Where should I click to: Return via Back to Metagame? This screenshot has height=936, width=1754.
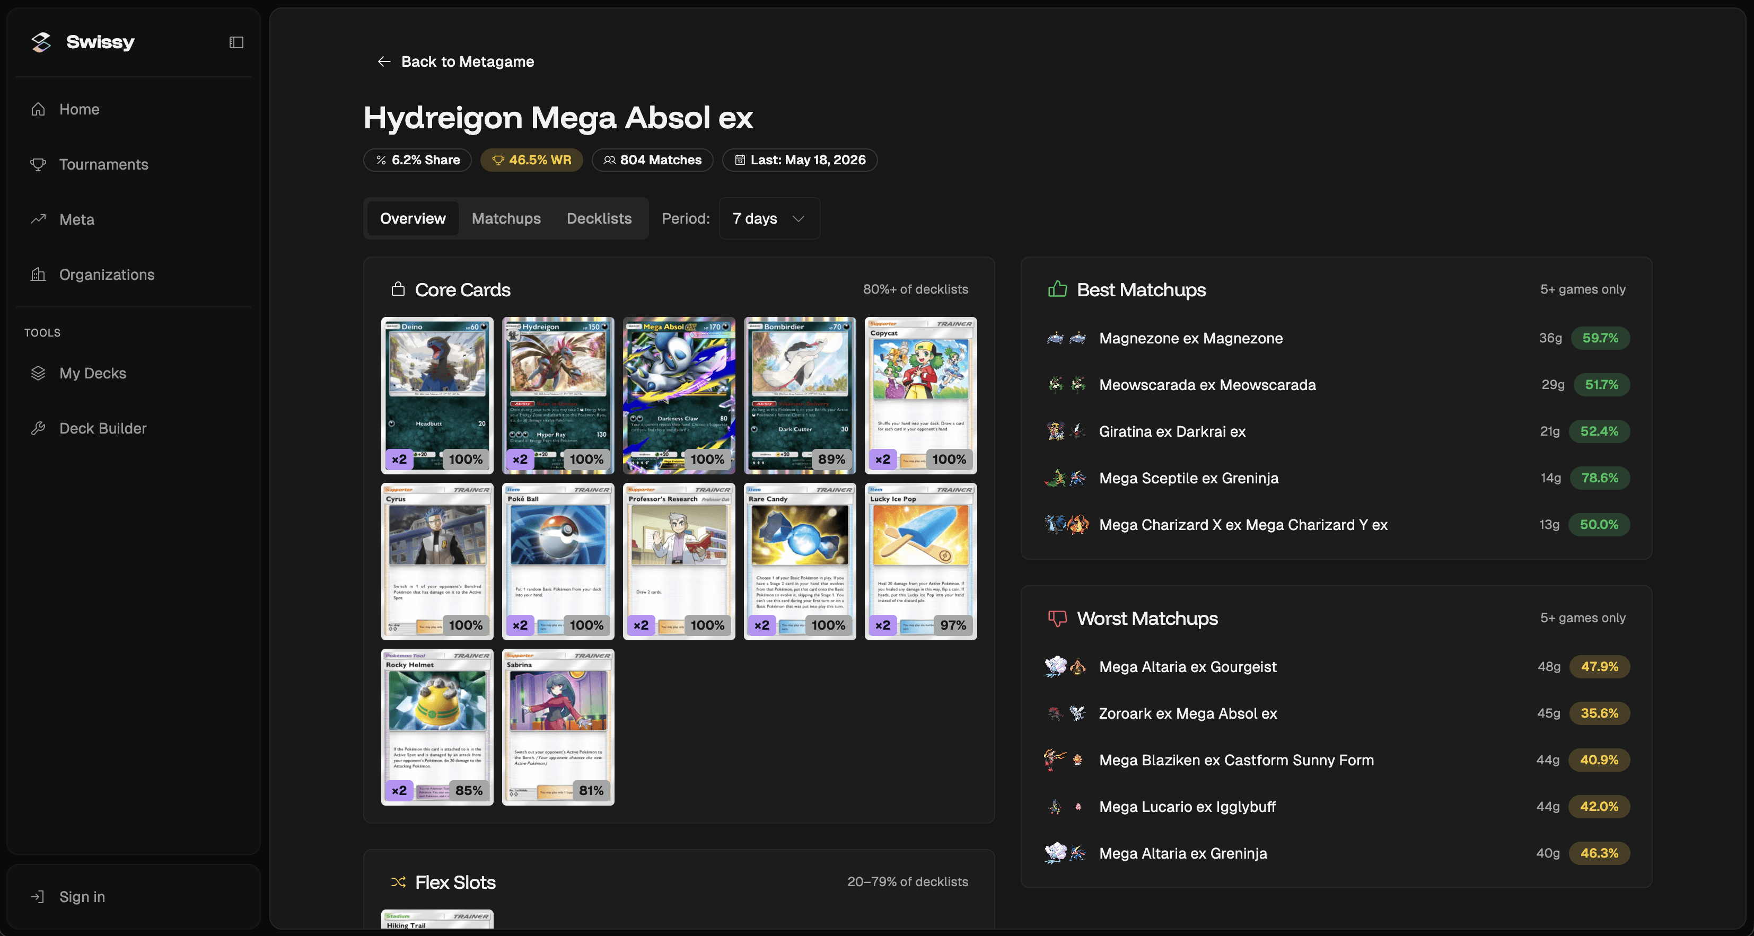pyautogui.click(x=455, y=61)
